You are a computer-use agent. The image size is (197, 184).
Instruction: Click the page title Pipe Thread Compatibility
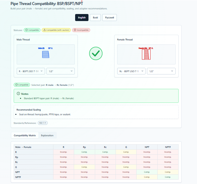[47, 4]
